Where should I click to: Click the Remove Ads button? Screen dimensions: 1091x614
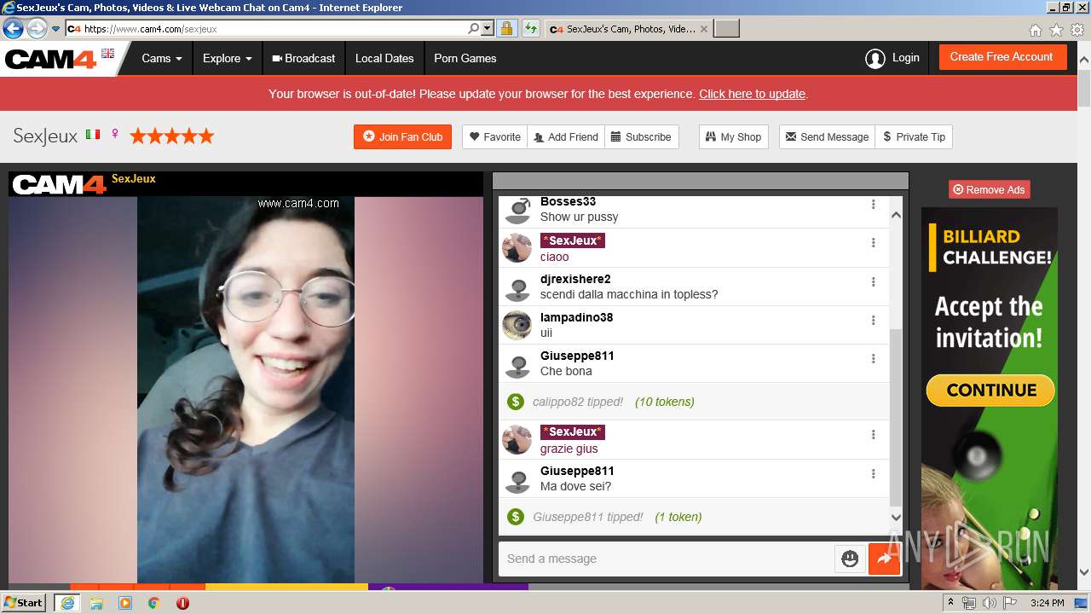(989, 189)
